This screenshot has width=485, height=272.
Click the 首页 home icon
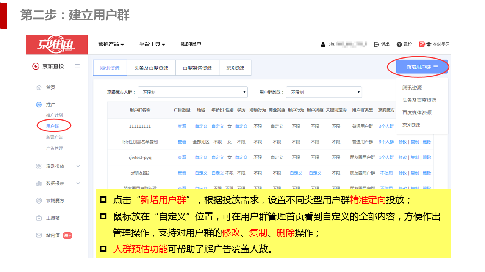click(39, 88)
